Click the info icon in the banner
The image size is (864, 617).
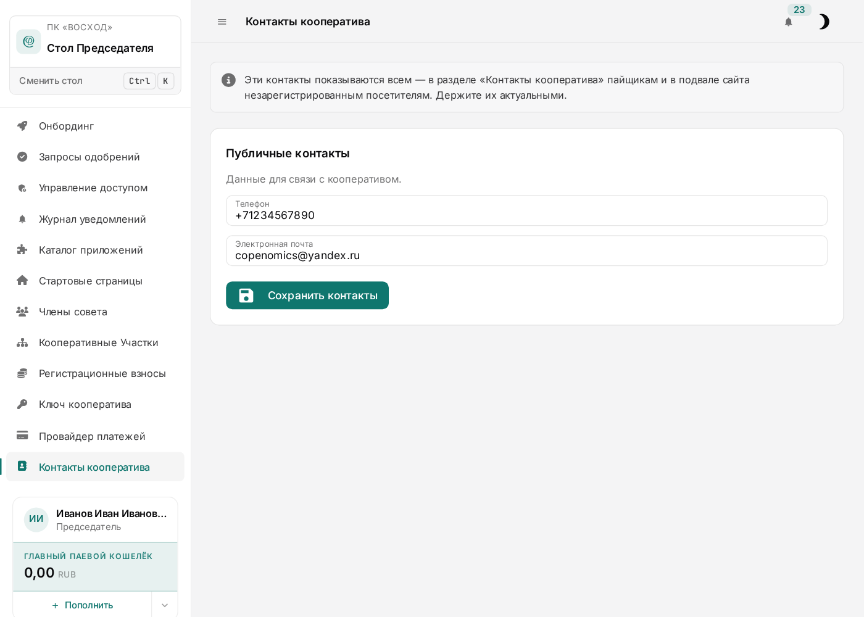pyautogui.click(x=228, y=80)
